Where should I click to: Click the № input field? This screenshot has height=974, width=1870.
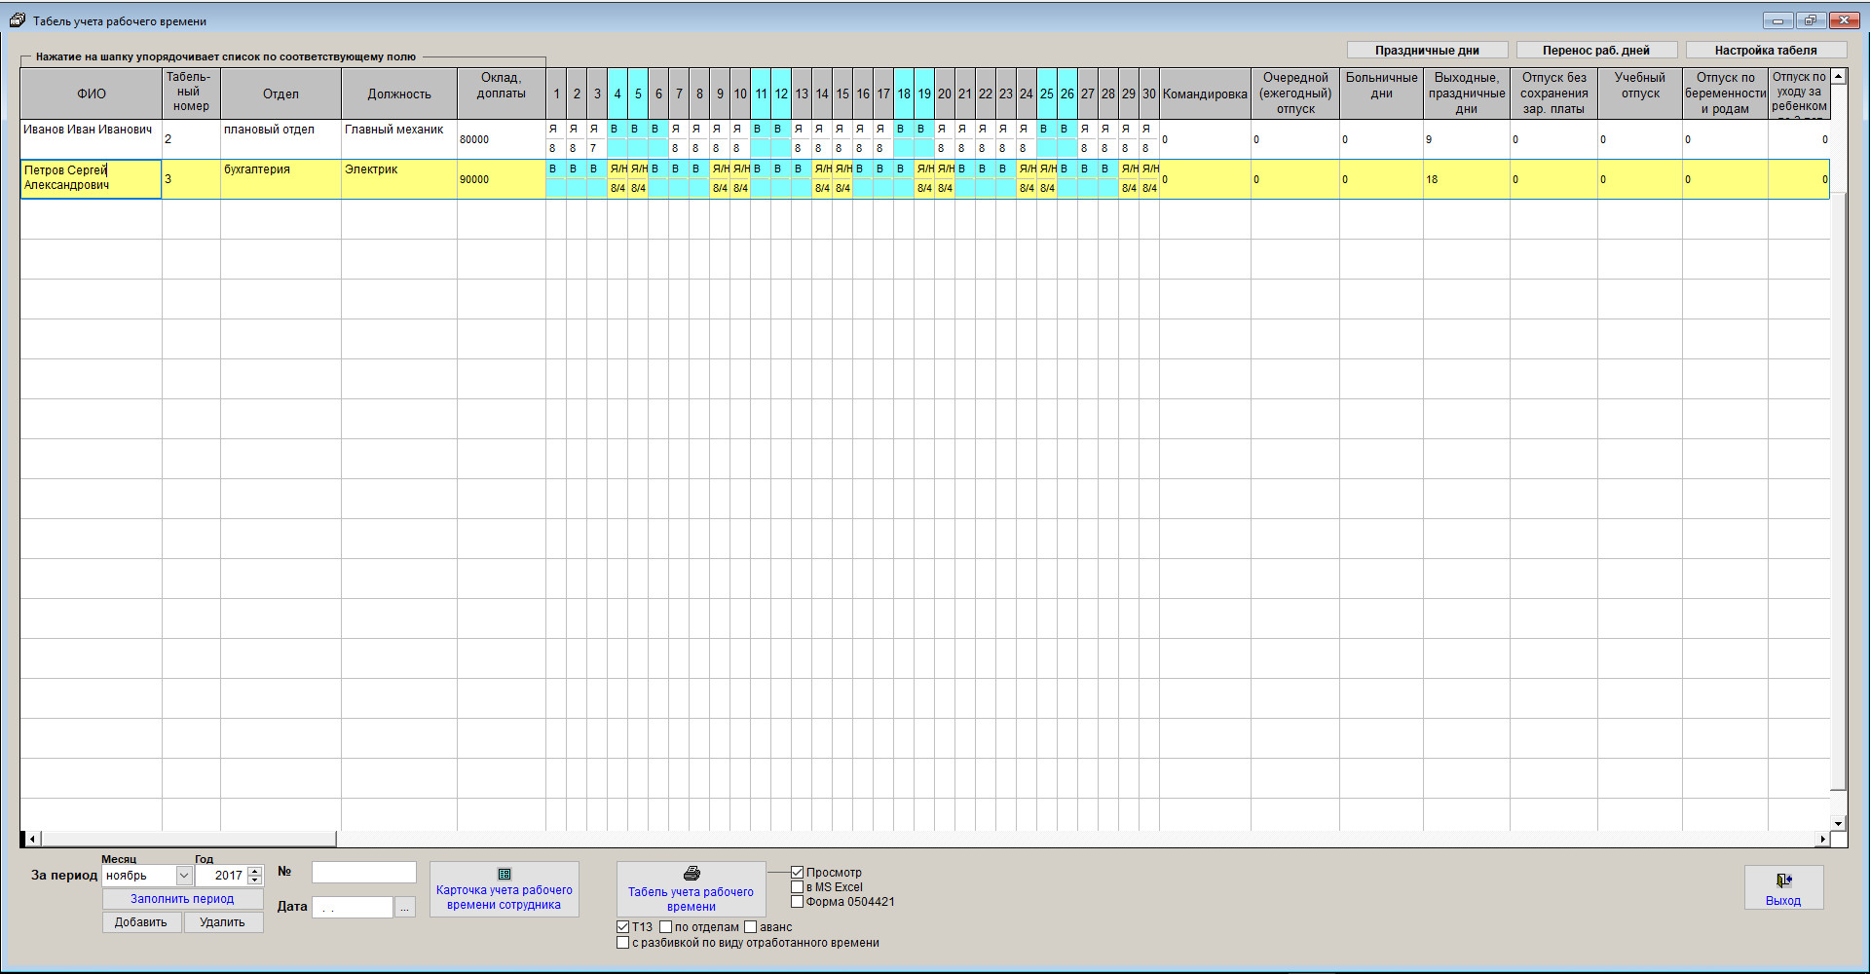pos(364,872)
